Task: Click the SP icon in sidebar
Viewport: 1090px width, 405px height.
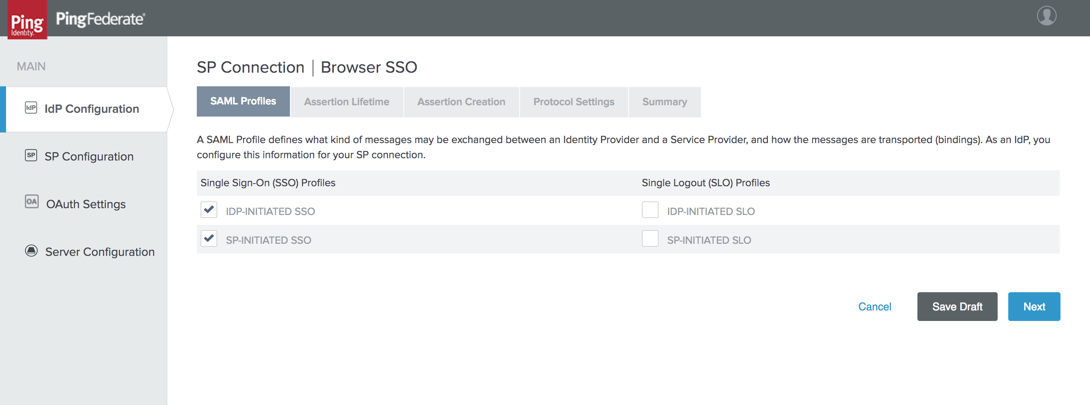Action: click(31, 155)
